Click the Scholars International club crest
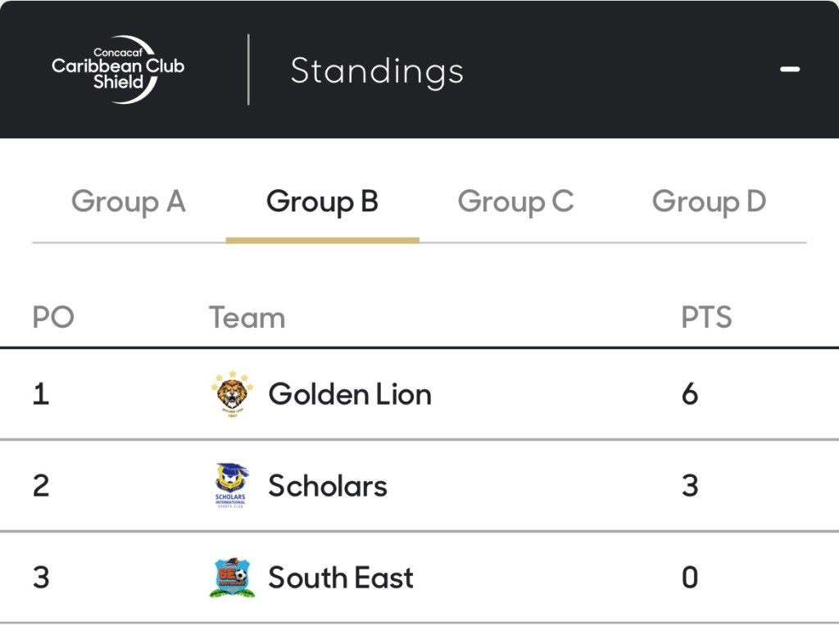This screenshot has height=626, width=839. (232, 486)
